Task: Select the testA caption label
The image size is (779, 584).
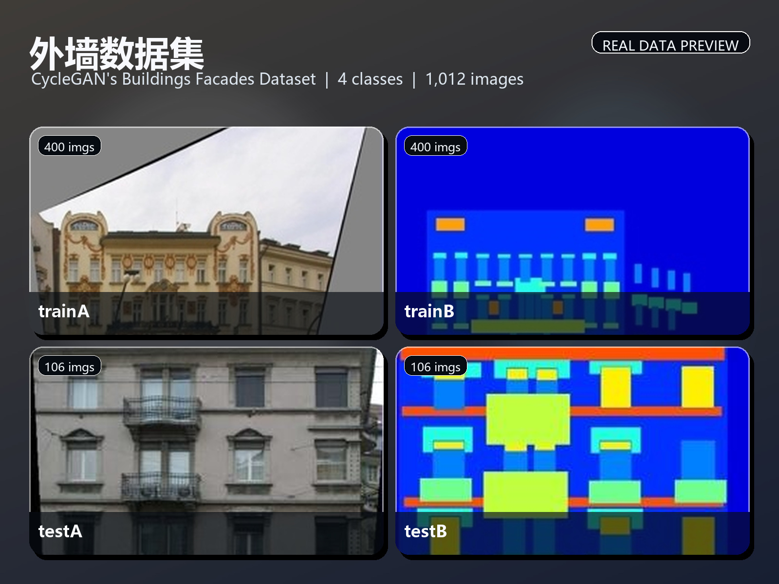Action: pyautogui.click(x=60, y=531)
